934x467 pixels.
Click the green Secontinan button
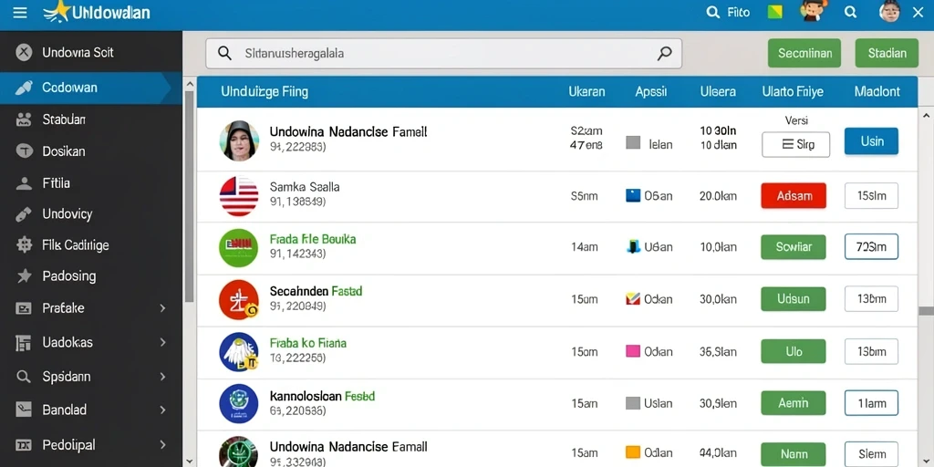pyautogui.click(x=804, y=53)
